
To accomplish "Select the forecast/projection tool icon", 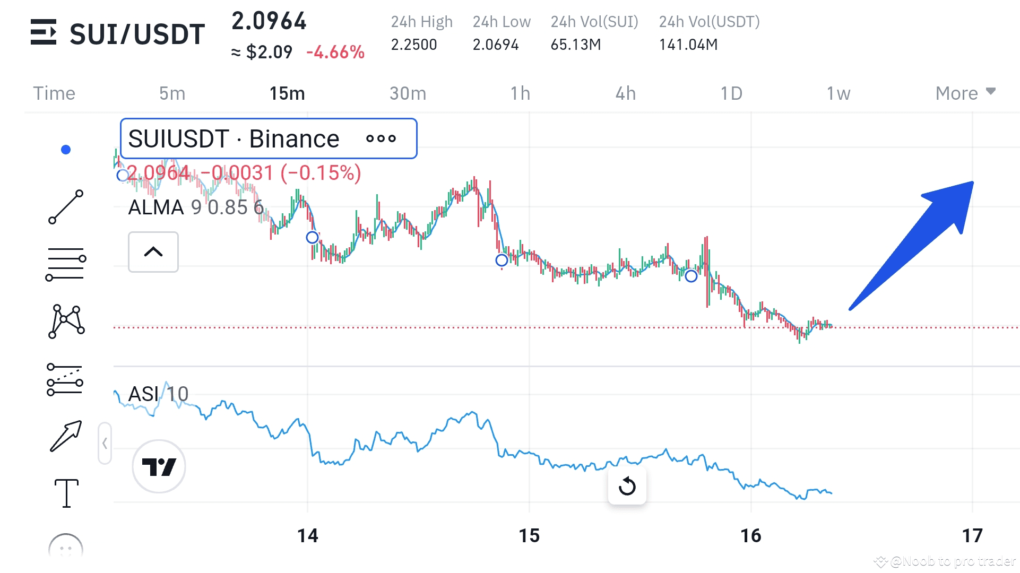I will 65,380.
